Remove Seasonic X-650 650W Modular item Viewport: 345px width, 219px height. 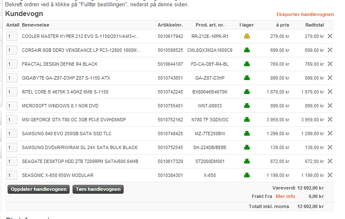(330, 175)
